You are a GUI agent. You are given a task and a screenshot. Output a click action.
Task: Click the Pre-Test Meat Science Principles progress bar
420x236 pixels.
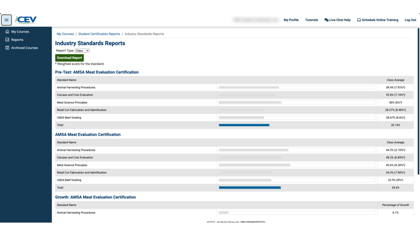pos(297,102)
